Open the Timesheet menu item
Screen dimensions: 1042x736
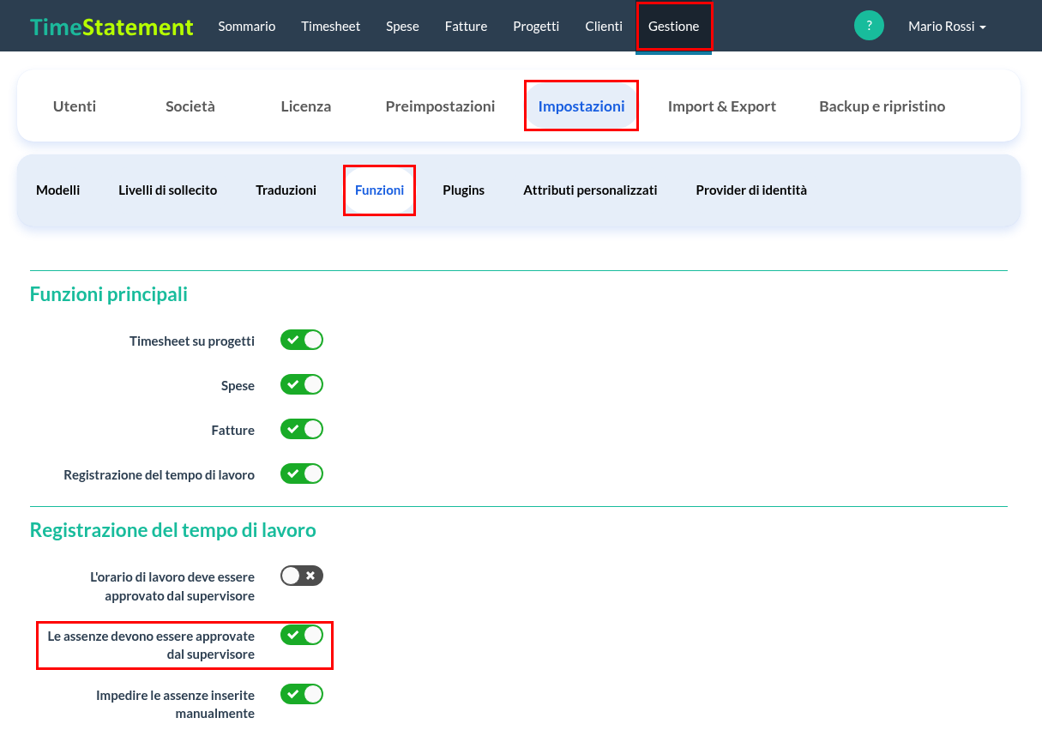point(331,27)
